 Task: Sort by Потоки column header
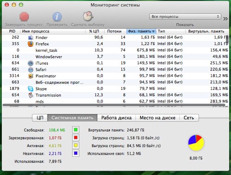115,31
